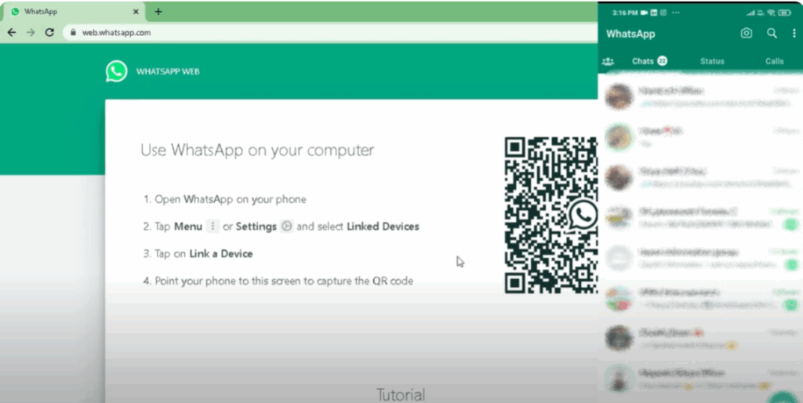Image resolution: width=803 pixels, height=403 pixels.
Task: Open a new browser tab with plus button
Action: point(158,11)
